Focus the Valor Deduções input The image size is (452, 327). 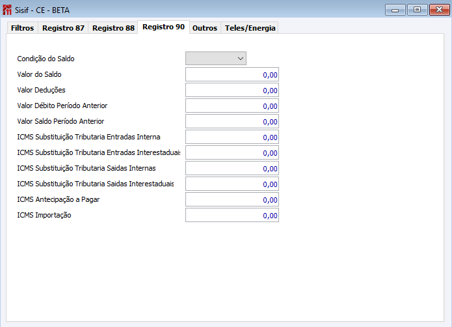tap(232, 90)
